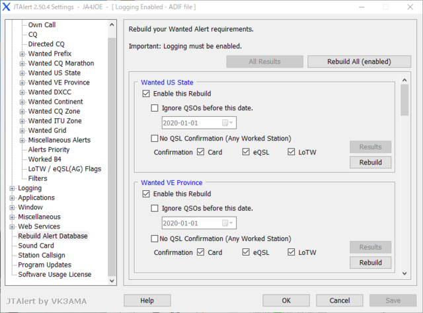The width and height of the screenshot is (423, 313).
Task: Click Rebuild button for Wanted US State
Action: [x=370, y=162]
